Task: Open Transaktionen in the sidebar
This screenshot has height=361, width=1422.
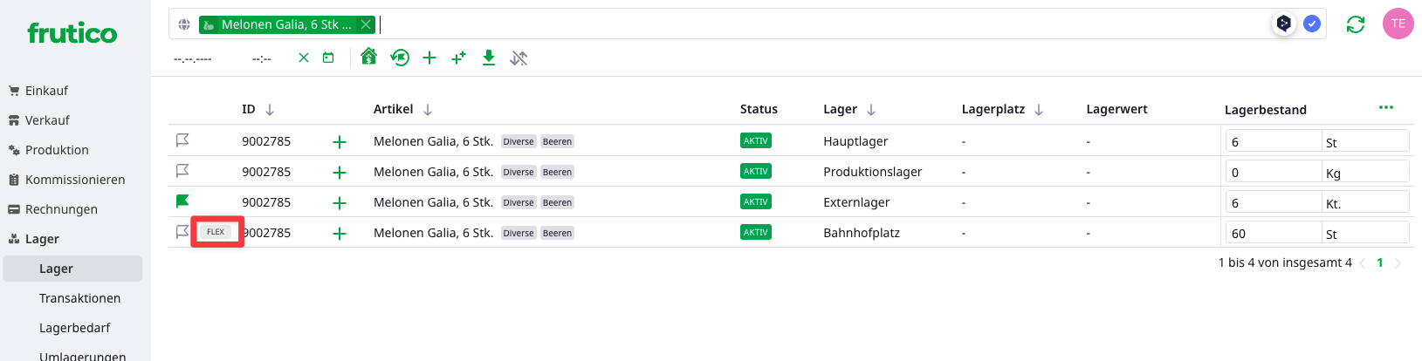Action: point(79,298)
